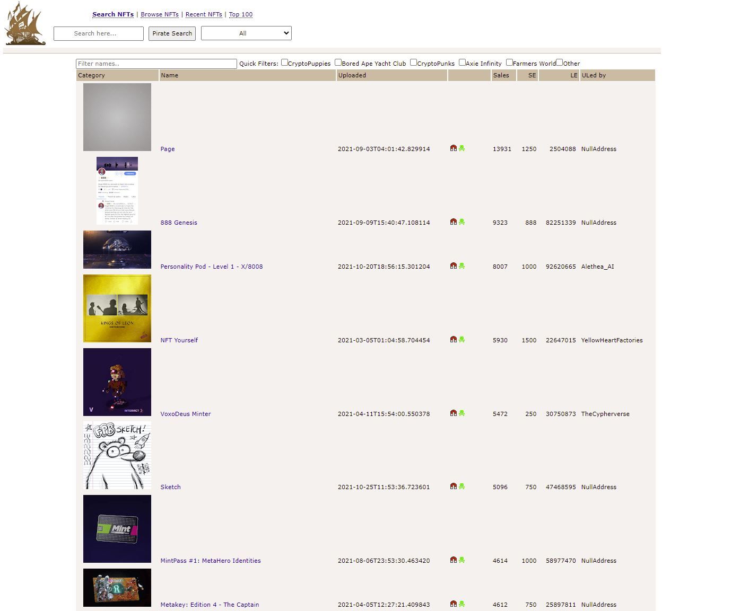Enable the CryptoPuppies quick filter
749x611 pixels.
point(284,63)
